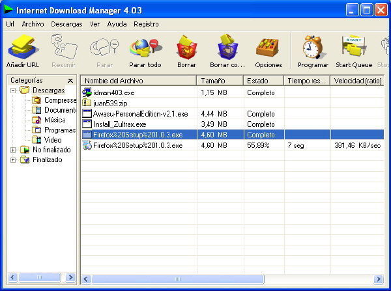Screen dimensions: 391x291
Task: Select the Música category label
Action: (x=55, y=120)
